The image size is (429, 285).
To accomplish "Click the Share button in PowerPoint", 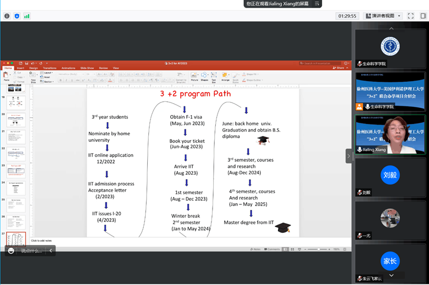I will coord(338,68).
